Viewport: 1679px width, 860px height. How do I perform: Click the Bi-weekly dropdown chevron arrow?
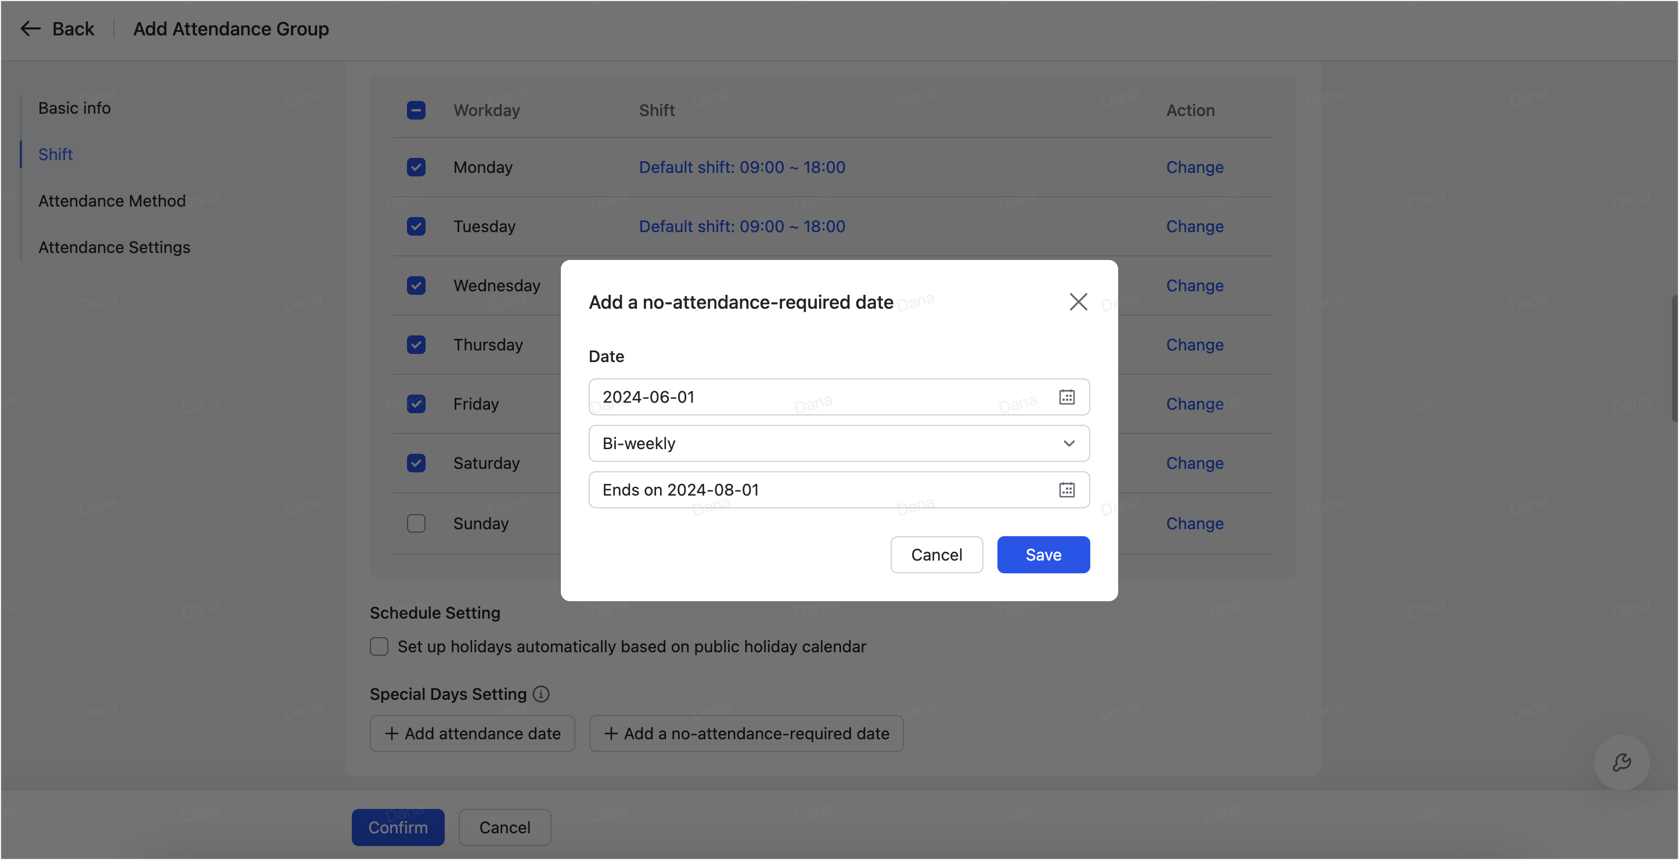pos(1069,444)
